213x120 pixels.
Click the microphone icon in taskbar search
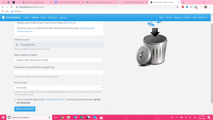tap(49, 117)
